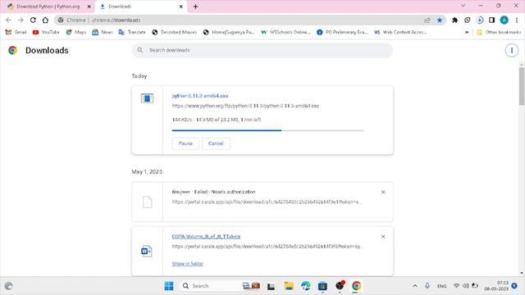Screen dimensions: 525x295
Task: Open the Gmail bookmark
Action: 16,32
